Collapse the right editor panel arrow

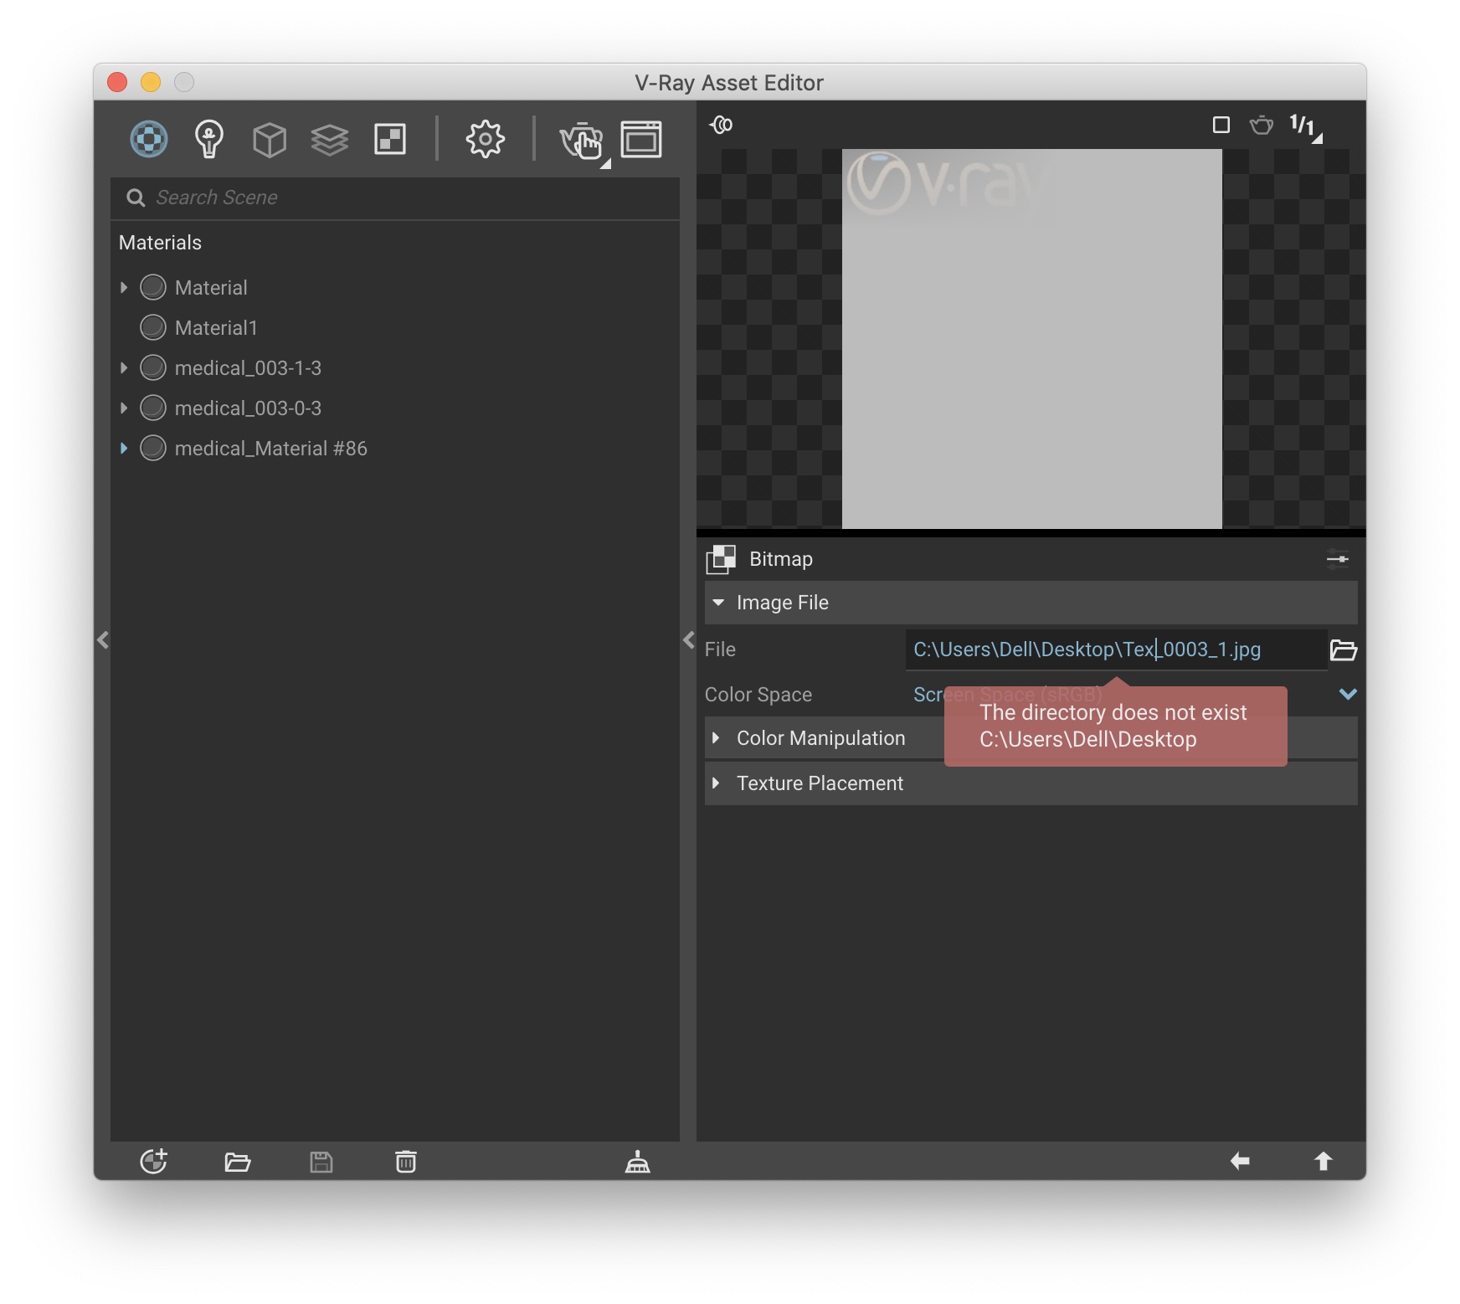click(x=688, y=640)
